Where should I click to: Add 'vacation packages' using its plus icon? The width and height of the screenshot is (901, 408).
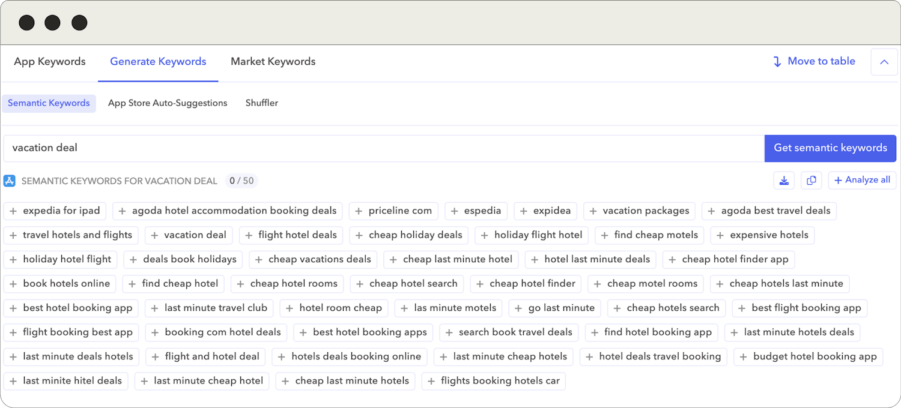(x=593, y=211)
